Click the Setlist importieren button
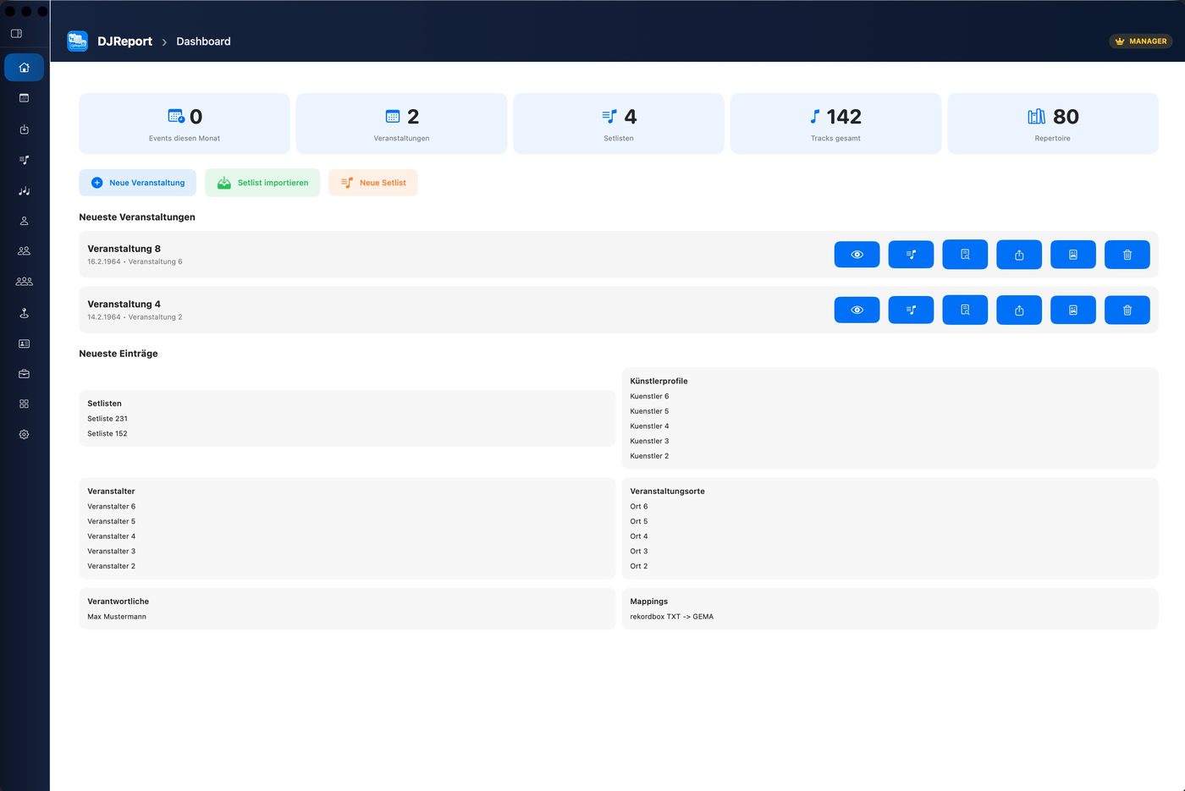Screen dimensions: 1185x791 point(262,182)
